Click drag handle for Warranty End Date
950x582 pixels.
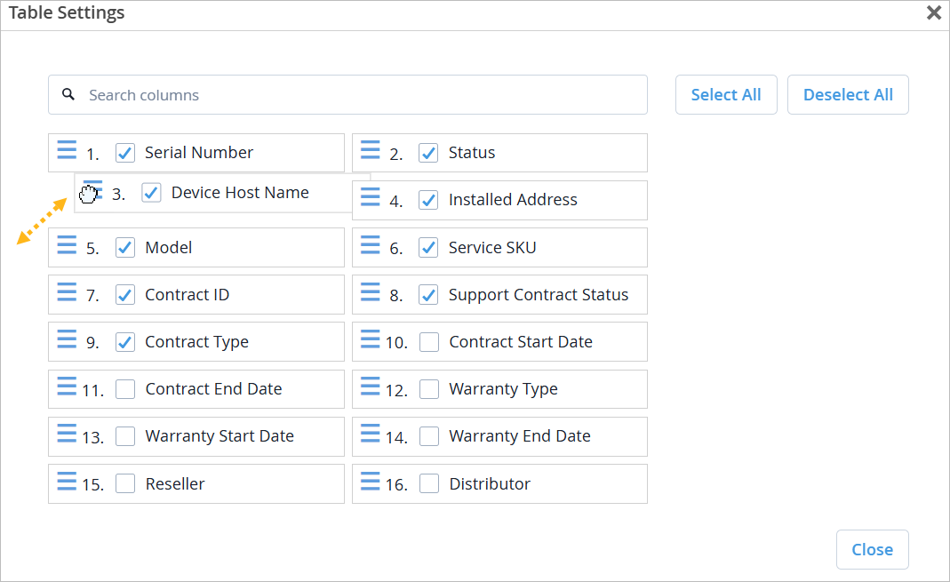pos(371,434)
